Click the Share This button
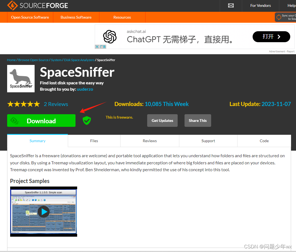296x252 pixels. coord(198,121)
